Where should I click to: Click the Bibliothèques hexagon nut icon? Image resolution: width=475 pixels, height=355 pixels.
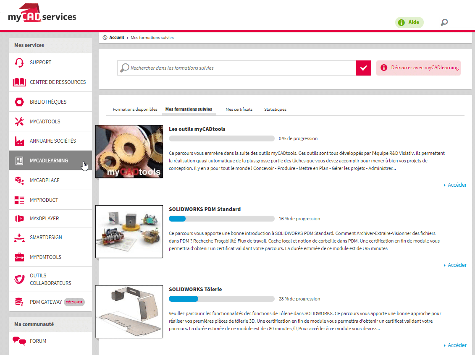click(x=19, y=102)
